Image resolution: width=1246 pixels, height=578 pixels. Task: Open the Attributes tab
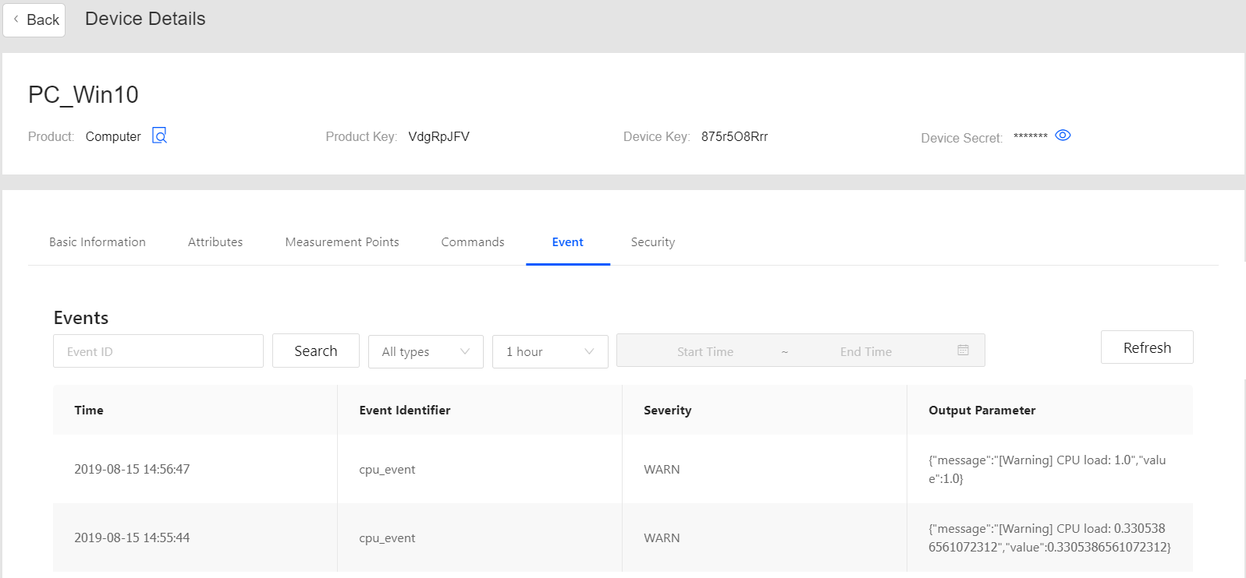click(x=215, y=242)
